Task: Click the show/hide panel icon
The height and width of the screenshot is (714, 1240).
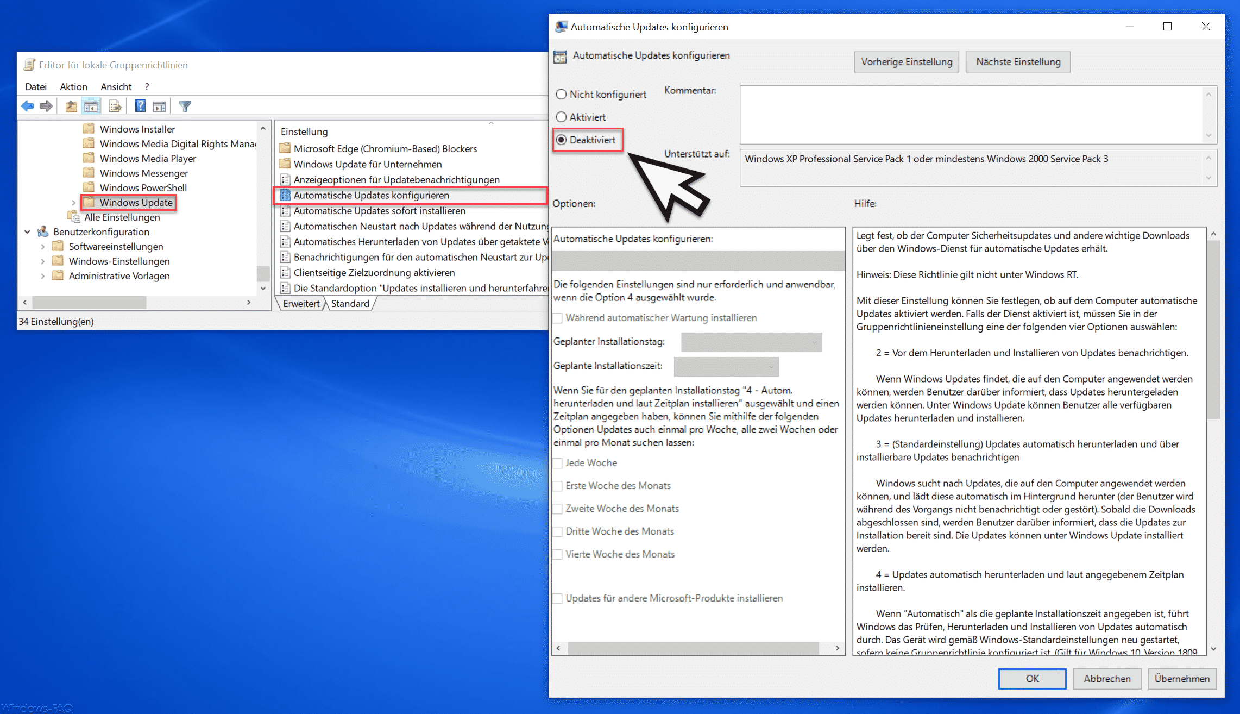Action: (x=92, y=107)
